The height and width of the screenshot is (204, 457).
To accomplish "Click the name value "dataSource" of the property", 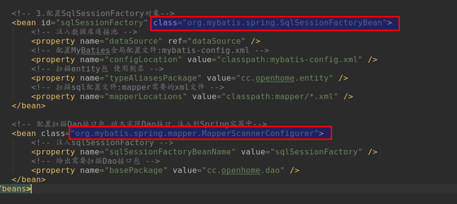I will (x=134, y=41).
